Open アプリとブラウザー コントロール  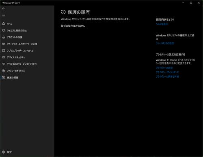(20, 51)
